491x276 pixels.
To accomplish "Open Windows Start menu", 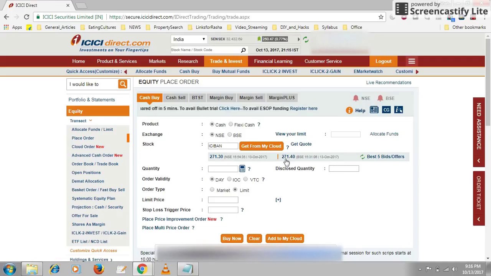I will 10,269.
